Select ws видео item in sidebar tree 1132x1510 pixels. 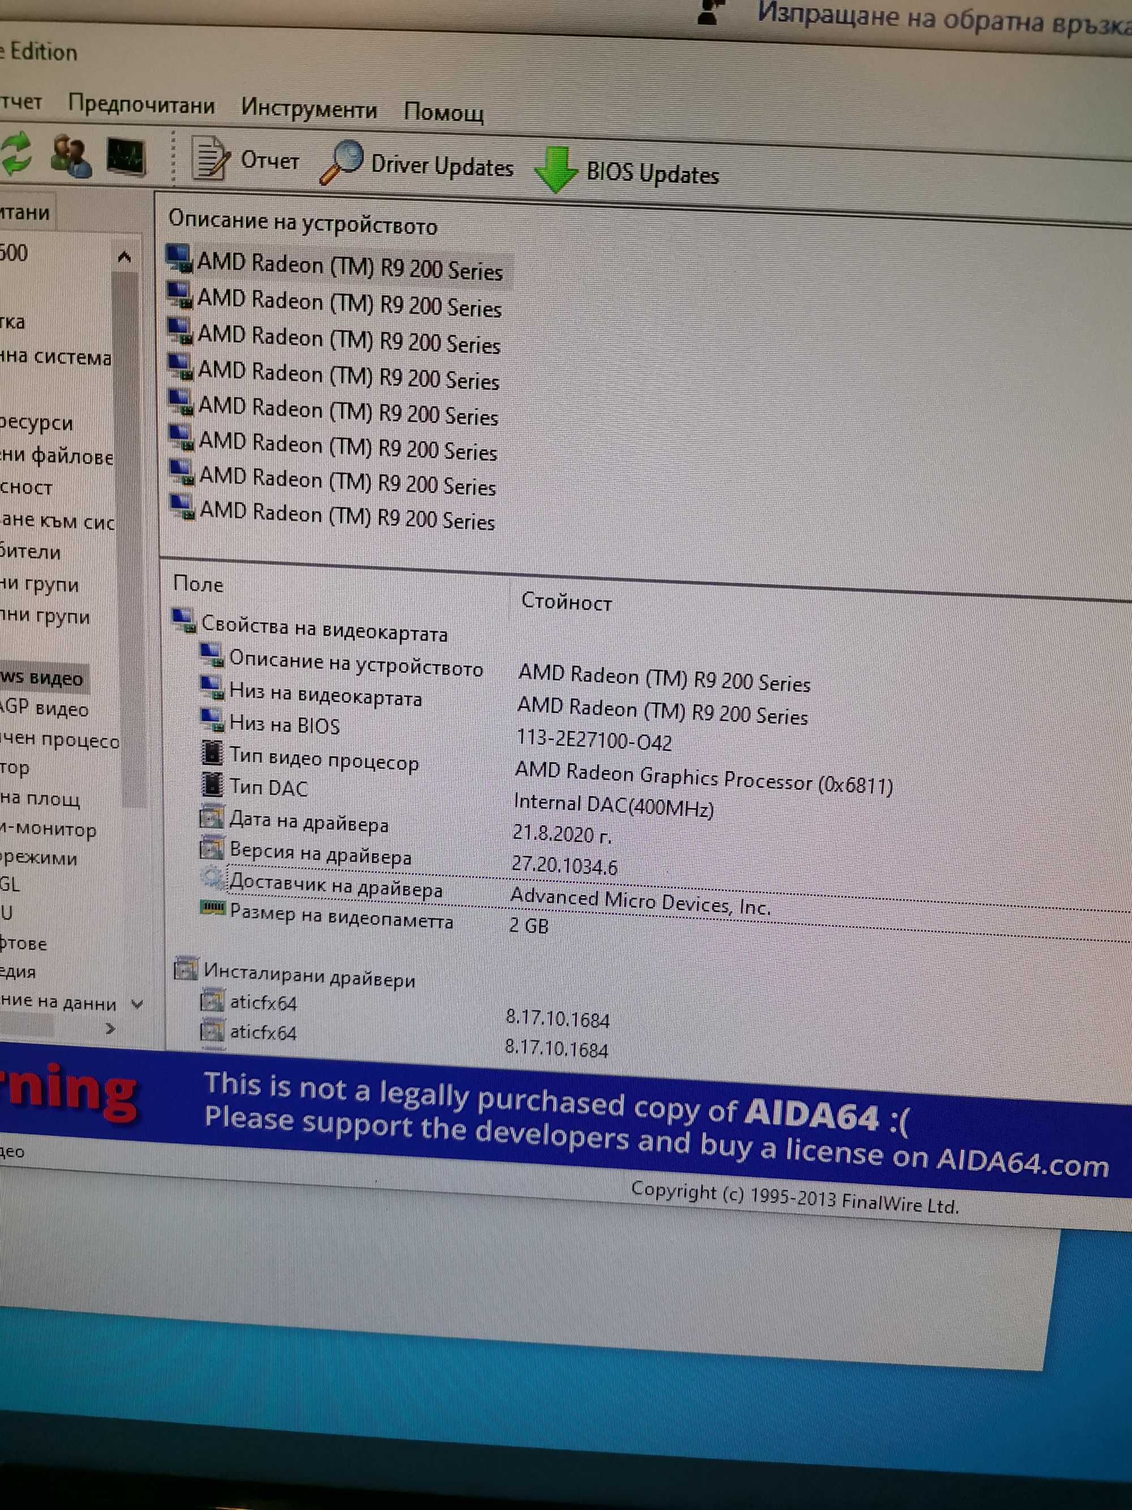click(42, 678)
